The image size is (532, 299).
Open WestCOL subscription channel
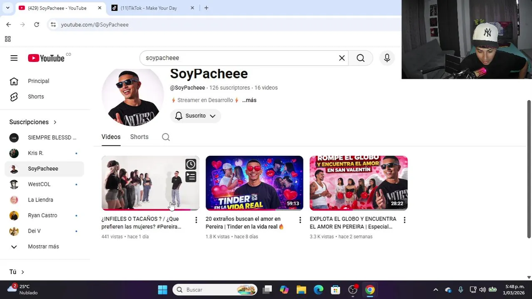[x=45, y=184]
